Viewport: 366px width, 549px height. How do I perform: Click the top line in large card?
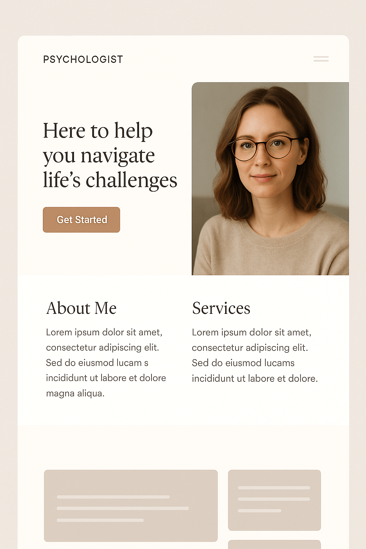click(x=113, y=497)
